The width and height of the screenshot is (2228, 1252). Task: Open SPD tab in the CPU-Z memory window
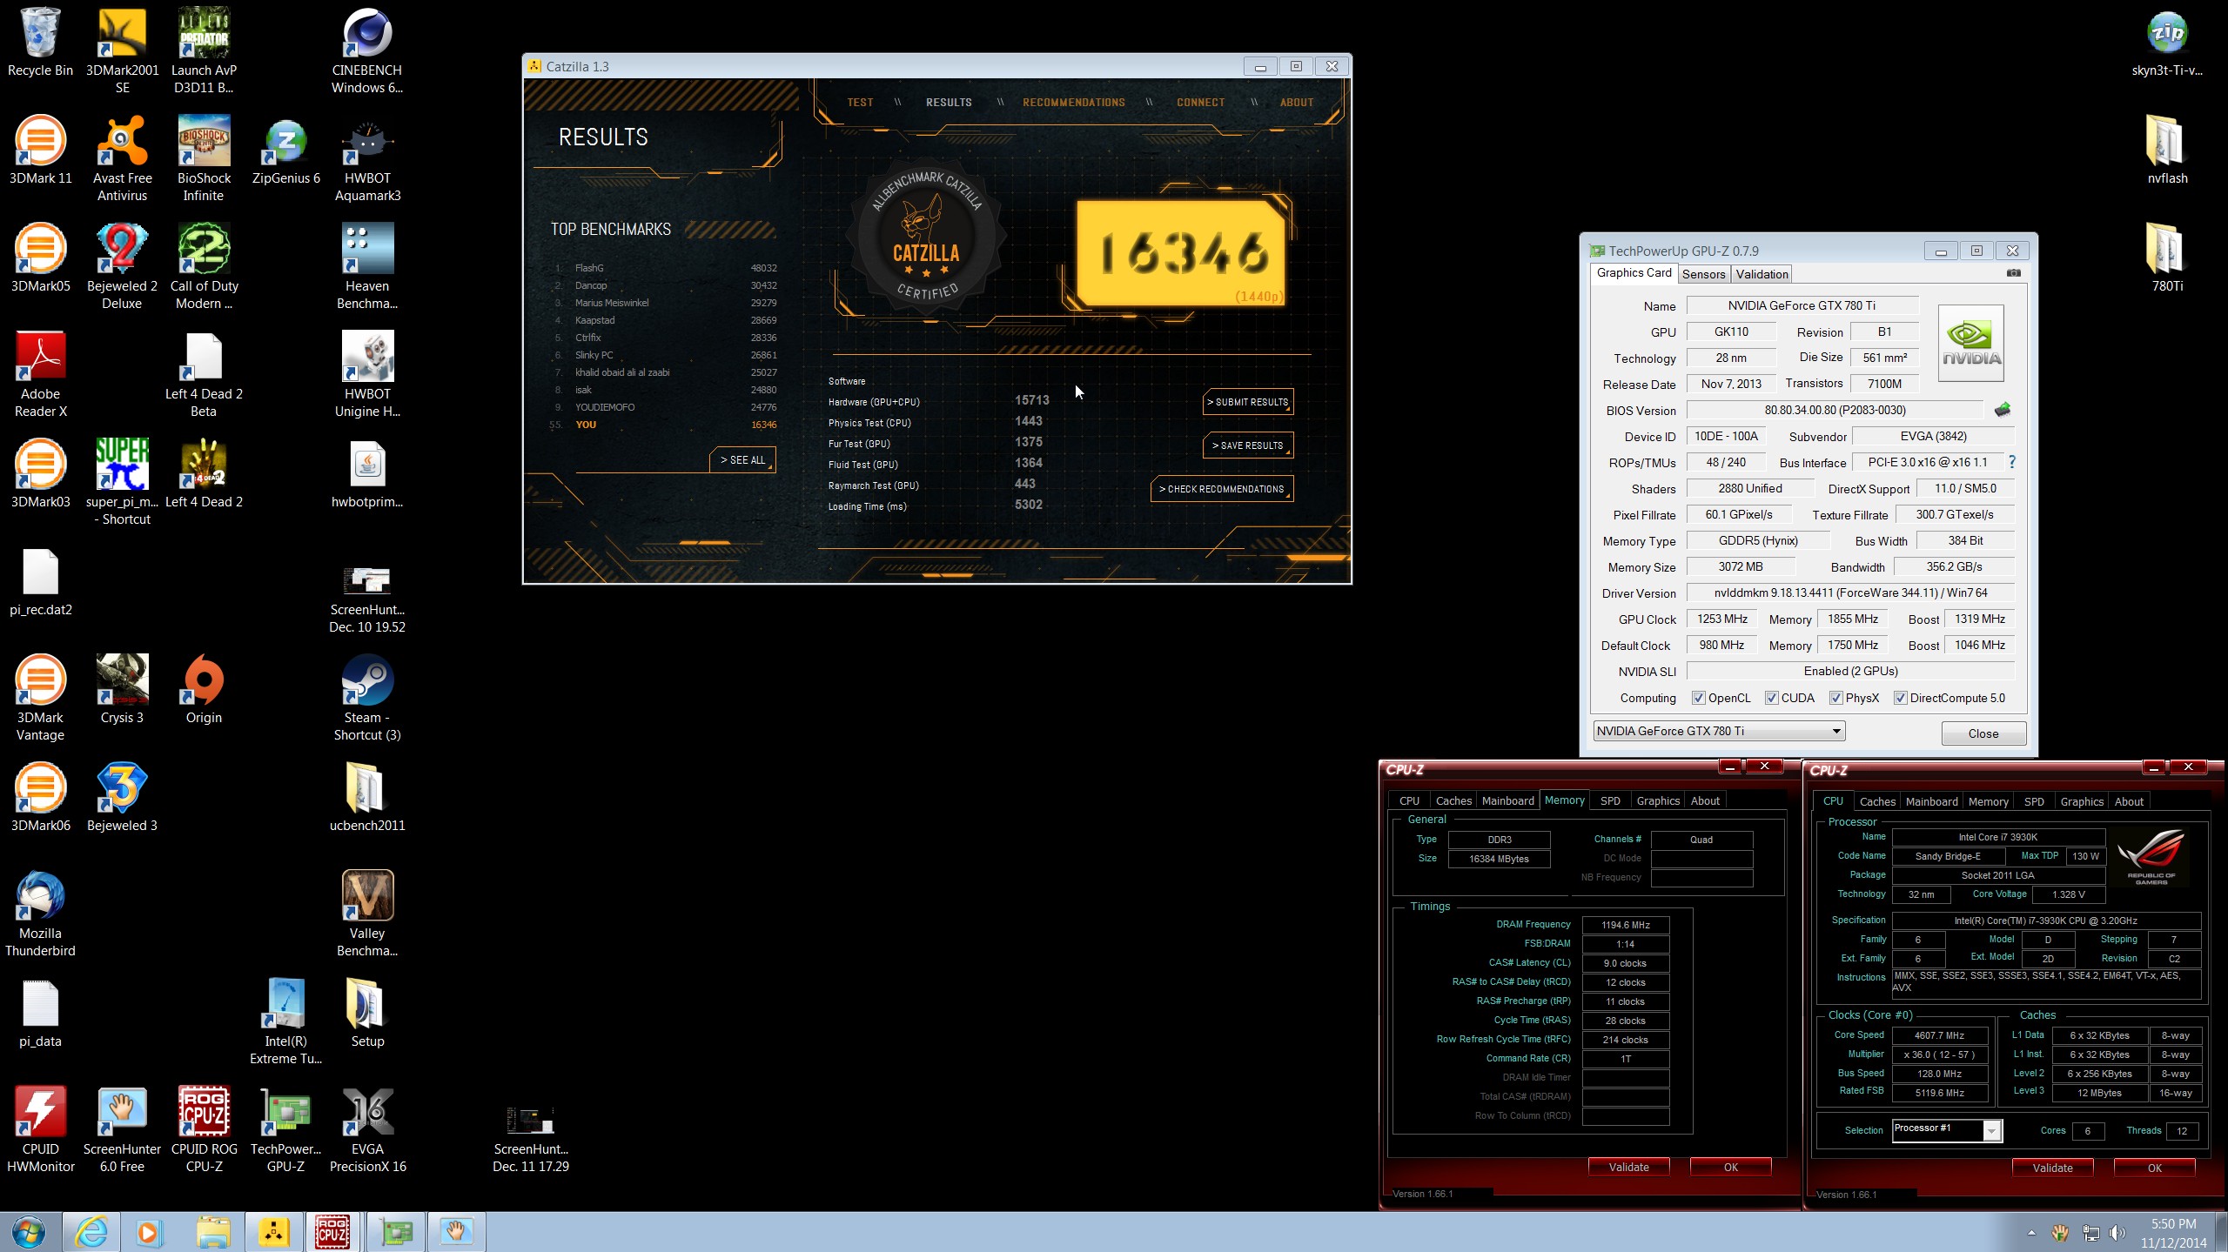(x=1610, y=800)
